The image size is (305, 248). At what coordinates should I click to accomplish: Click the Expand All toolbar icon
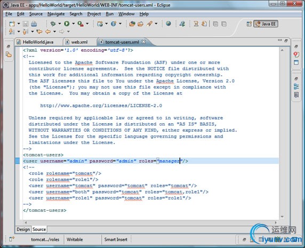[x=215, y=24]
